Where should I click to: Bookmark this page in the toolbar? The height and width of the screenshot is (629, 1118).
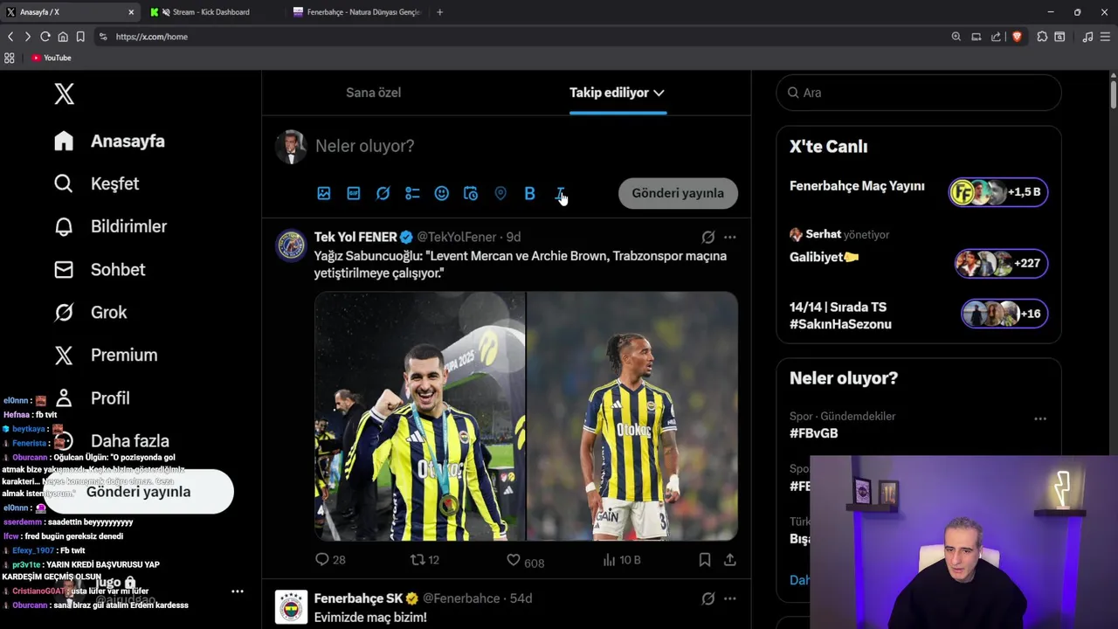click(80, 37)
